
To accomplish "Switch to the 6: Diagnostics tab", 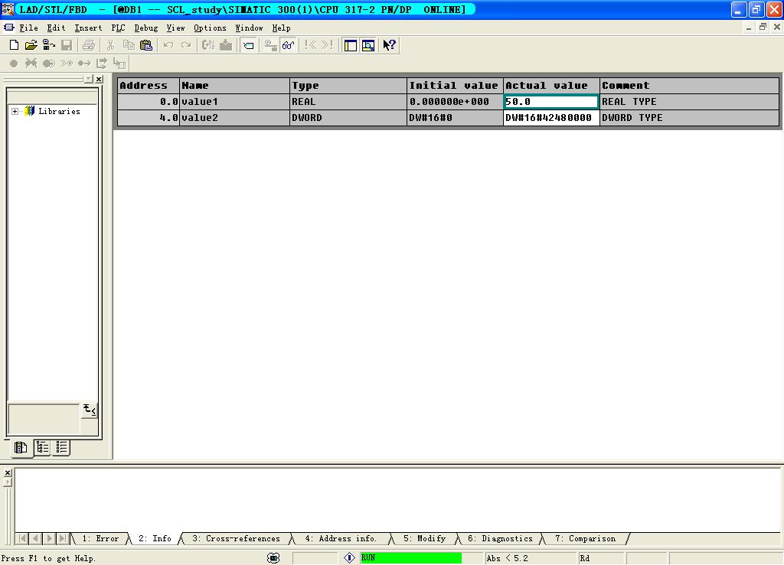I will pos(500,538).
